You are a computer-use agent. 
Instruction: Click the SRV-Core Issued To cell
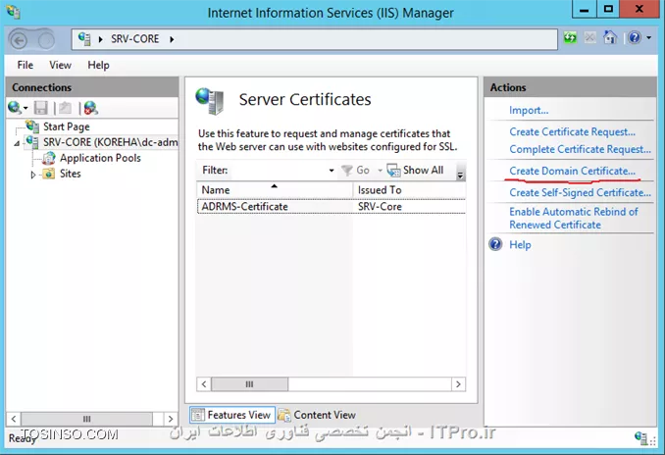(380, 207)
